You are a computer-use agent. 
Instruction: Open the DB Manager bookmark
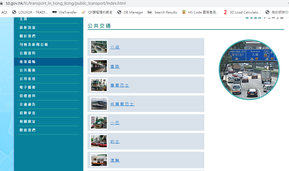[x=133, y=12]
